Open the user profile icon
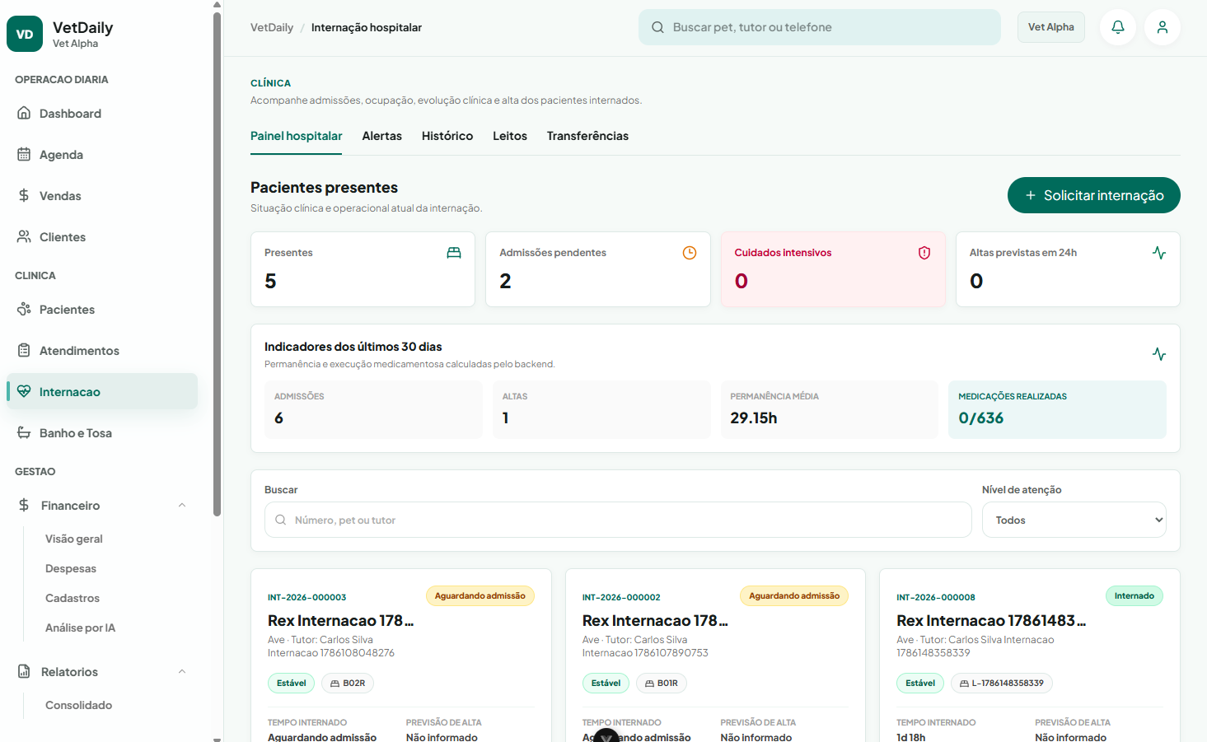This screenshot has width=1207, height=742. pos(1163,27)
